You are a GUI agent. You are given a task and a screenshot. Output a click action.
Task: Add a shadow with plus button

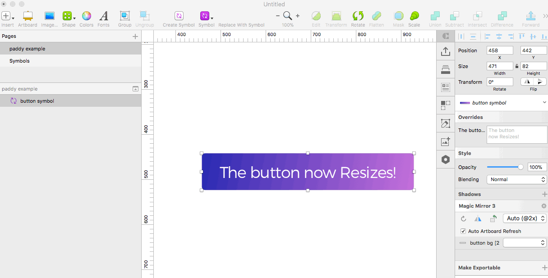pos(544,194)
